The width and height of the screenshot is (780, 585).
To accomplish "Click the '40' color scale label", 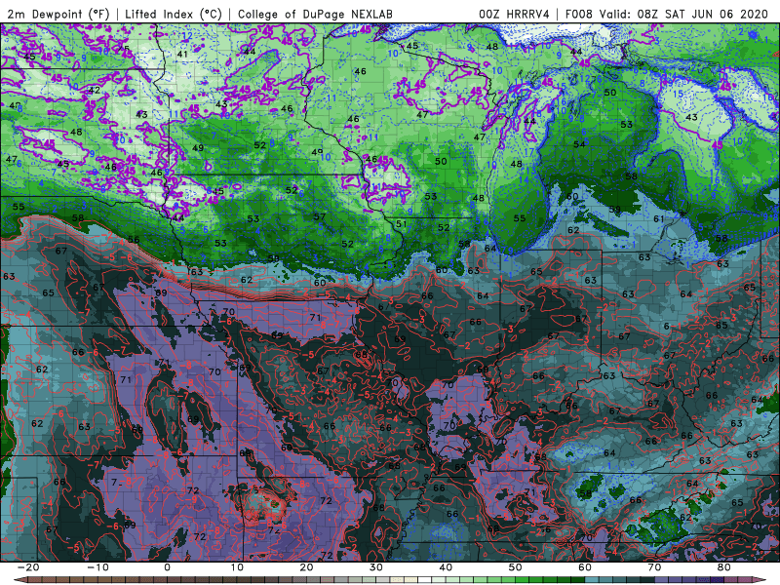I will 446,567.
